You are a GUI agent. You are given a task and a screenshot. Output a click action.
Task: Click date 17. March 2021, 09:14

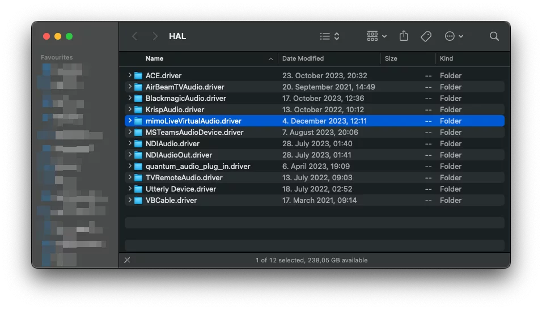point(319,201)
